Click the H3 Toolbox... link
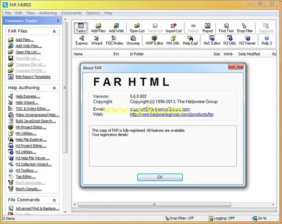 click(x=26, y=171)
